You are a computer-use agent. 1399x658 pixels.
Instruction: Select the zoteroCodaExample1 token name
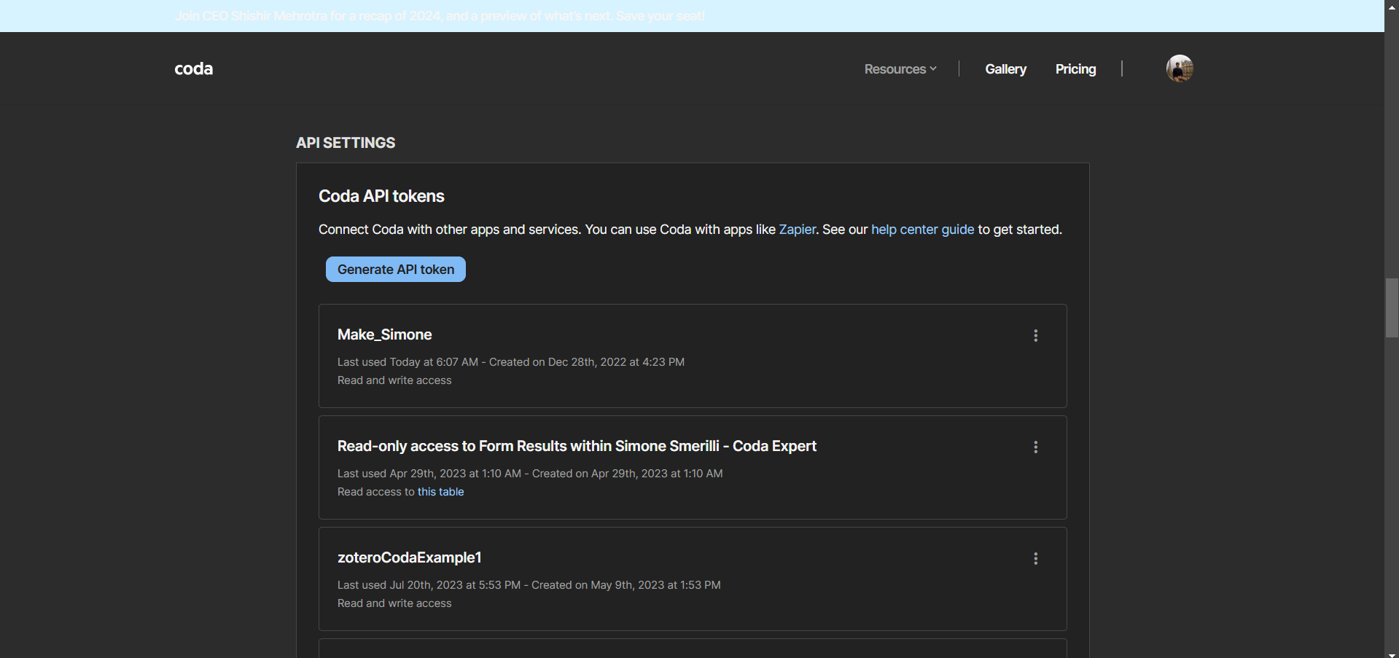[x=409, y=557]
